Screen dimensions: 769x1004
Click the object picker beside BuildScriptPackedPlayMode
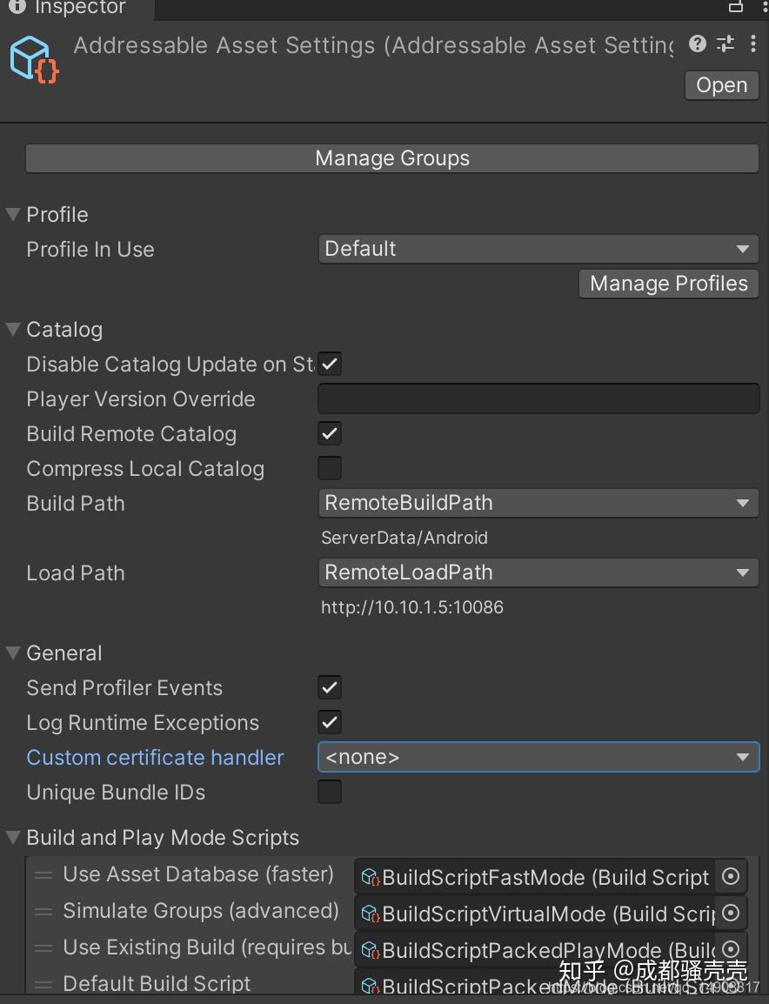click(730, 950)
